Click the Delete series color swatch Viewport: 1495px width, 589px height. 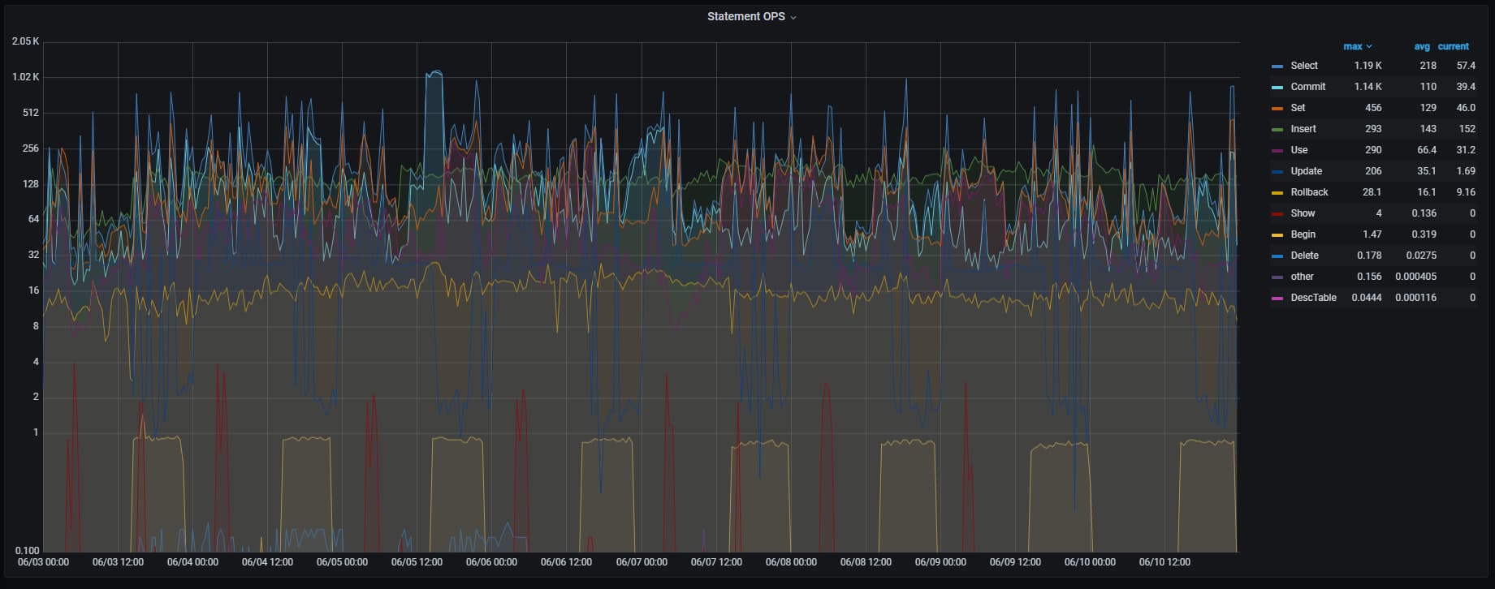coord(1277,256)
